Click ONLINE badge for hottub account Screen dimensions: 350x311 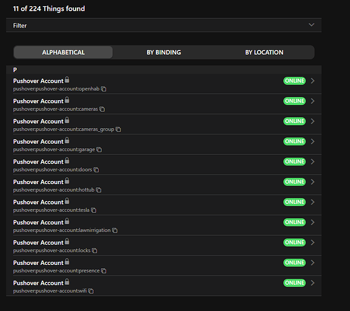(x=294, y=182)
